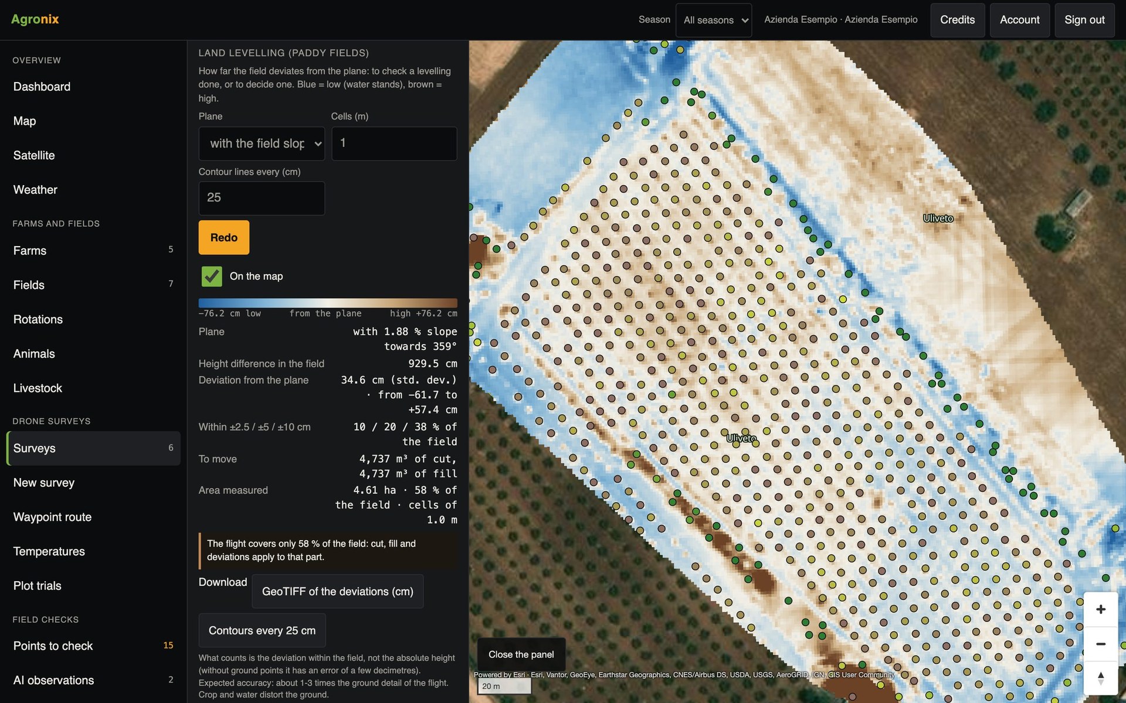Expand the Plane type dropdown
The width and height of the screenshot is (1126, 703).
pyautogui.click(x=262, y=144)
